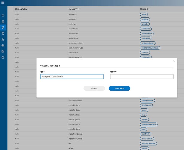Image resolution: width=184 pixels, height=150 pixels.
Task: Run the refresh command
Action: pyautogui.click(x=145, y=148)
